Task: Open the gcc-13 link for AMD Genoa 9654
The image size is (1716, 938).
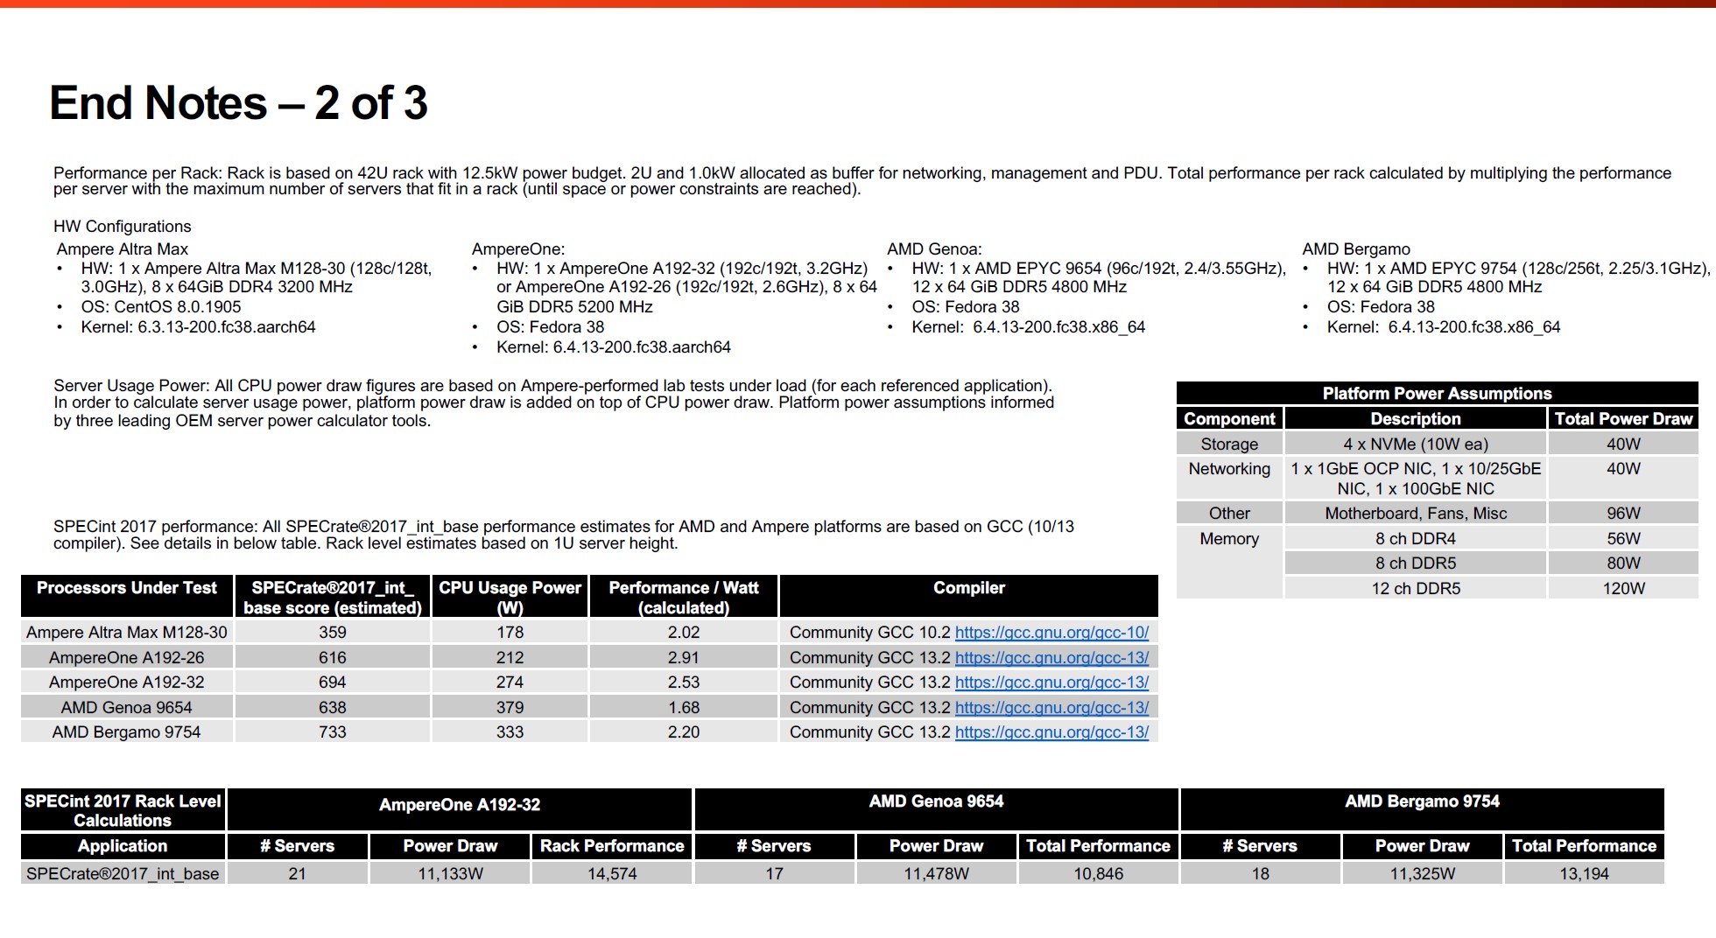Action: point(1051,707)
